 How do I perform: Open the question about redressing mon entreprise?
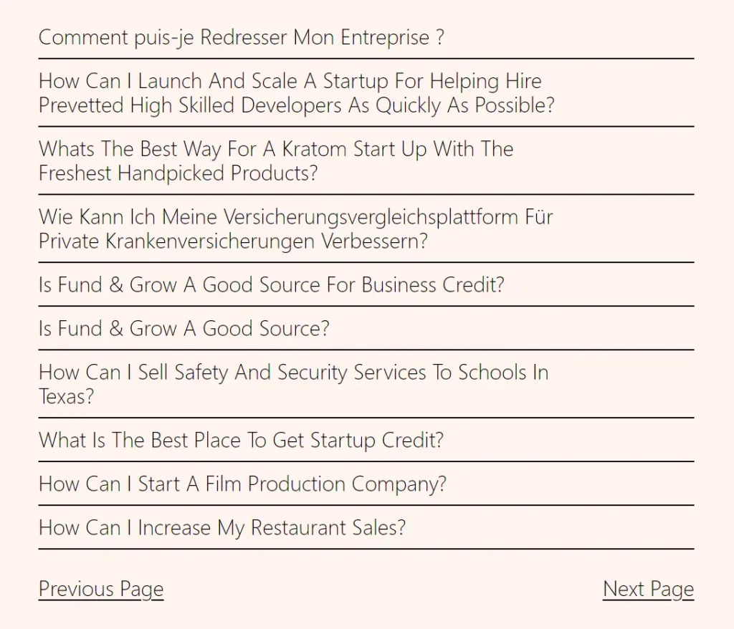coord(241,38)
